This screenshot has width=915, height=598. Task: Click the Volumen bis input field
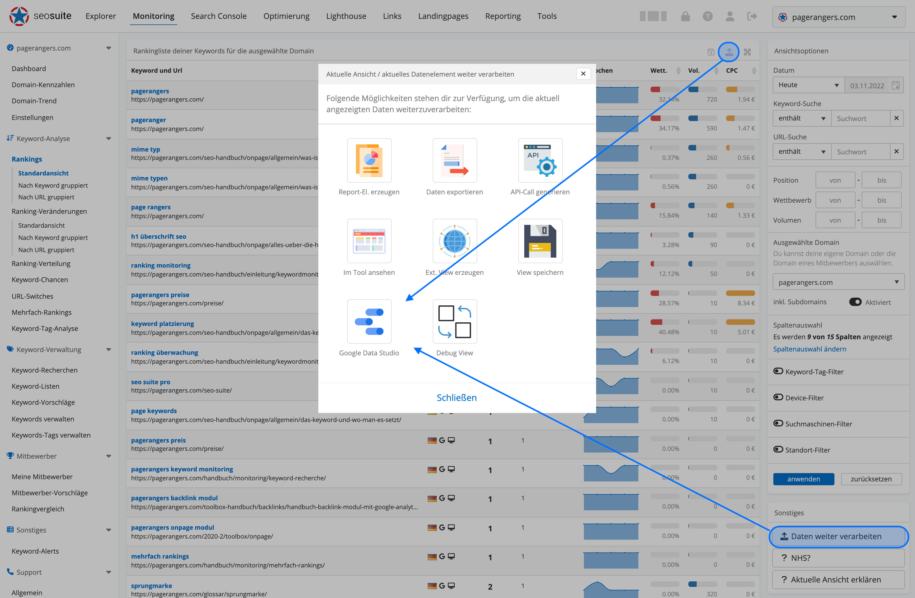(x=882, y=220)
